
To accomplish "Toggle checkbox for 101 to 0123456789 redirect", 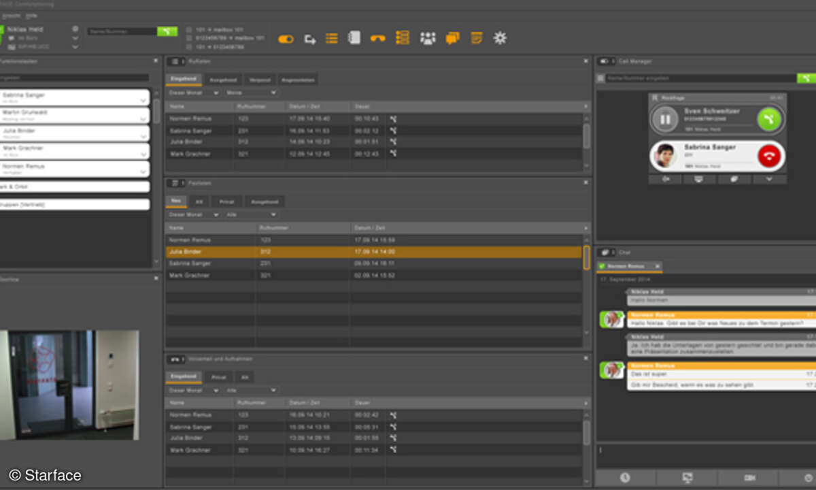I will tap(189, 47).
